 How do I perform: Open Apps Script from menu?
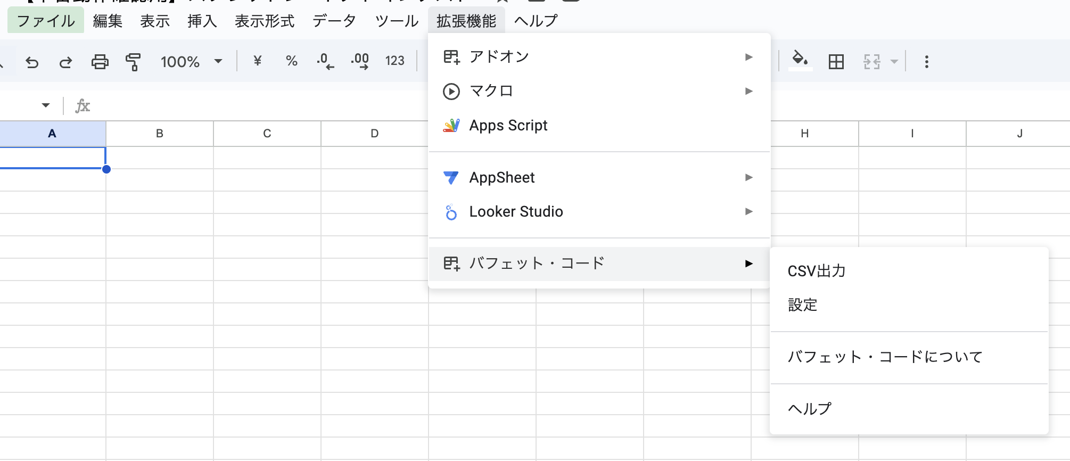click(x=599, y=125)
